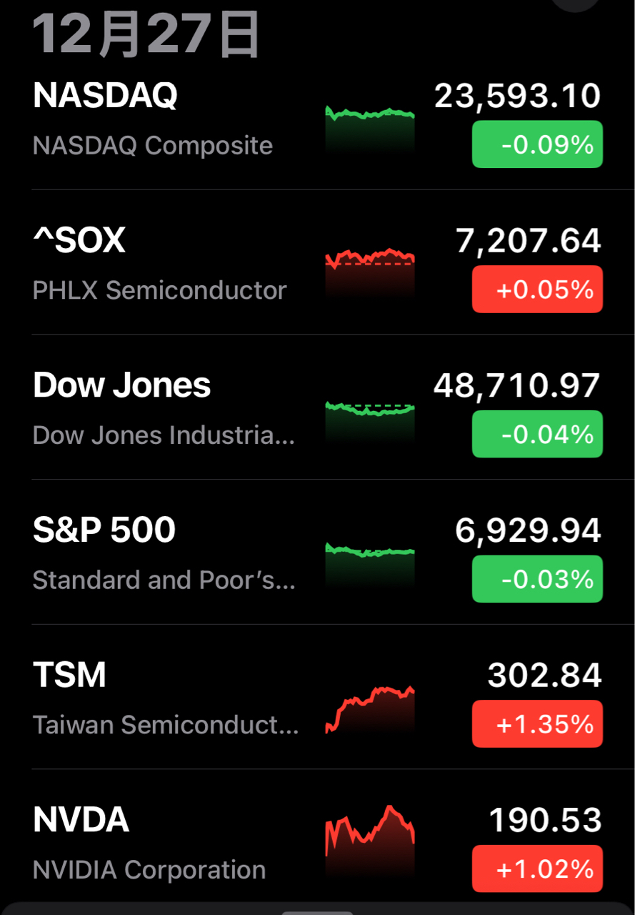Open the S&P 500 sparkline chart
This screenshot has height=915, width=635.
[370, 564]
